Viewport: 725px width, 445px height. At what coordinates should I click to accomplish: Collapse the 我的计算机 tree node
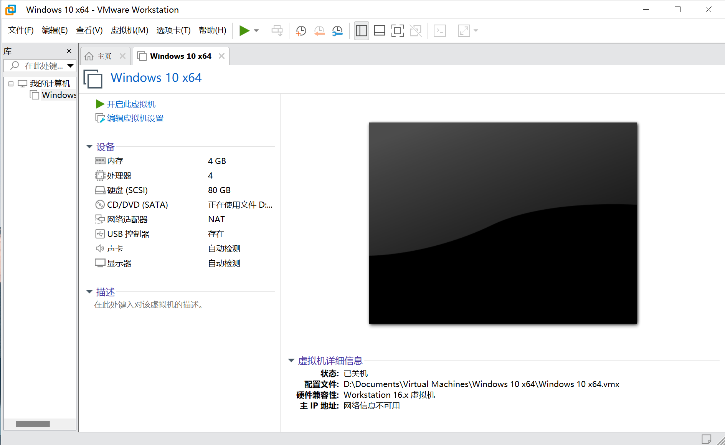(x=11, y=84)
